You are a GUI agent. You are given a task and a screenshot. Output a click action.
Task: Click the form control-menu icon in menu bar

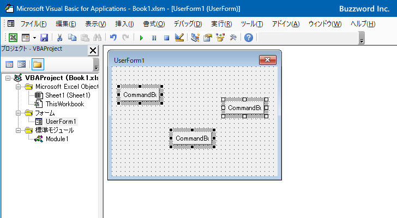tap(11, 24)
